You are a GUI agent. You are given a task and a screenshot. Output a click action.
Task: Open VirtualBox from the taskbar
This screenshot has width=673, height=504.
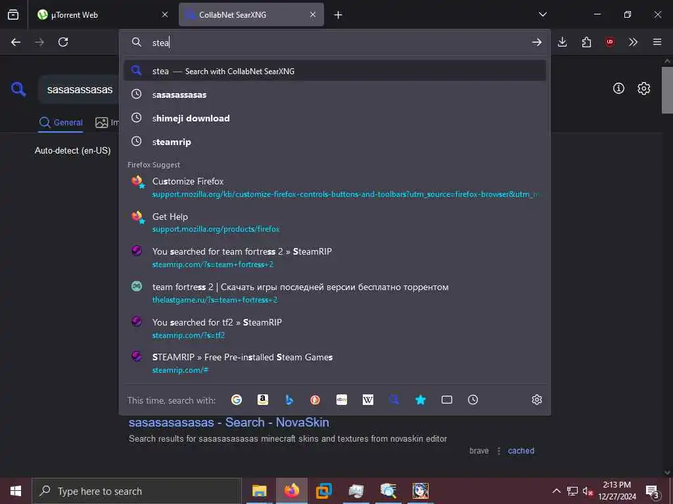[x=323, y=491]
